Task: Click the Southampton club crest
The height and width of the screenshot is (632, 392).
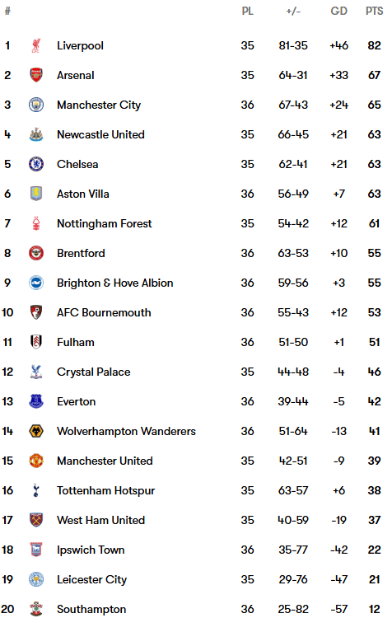Action: coord(36,609)
